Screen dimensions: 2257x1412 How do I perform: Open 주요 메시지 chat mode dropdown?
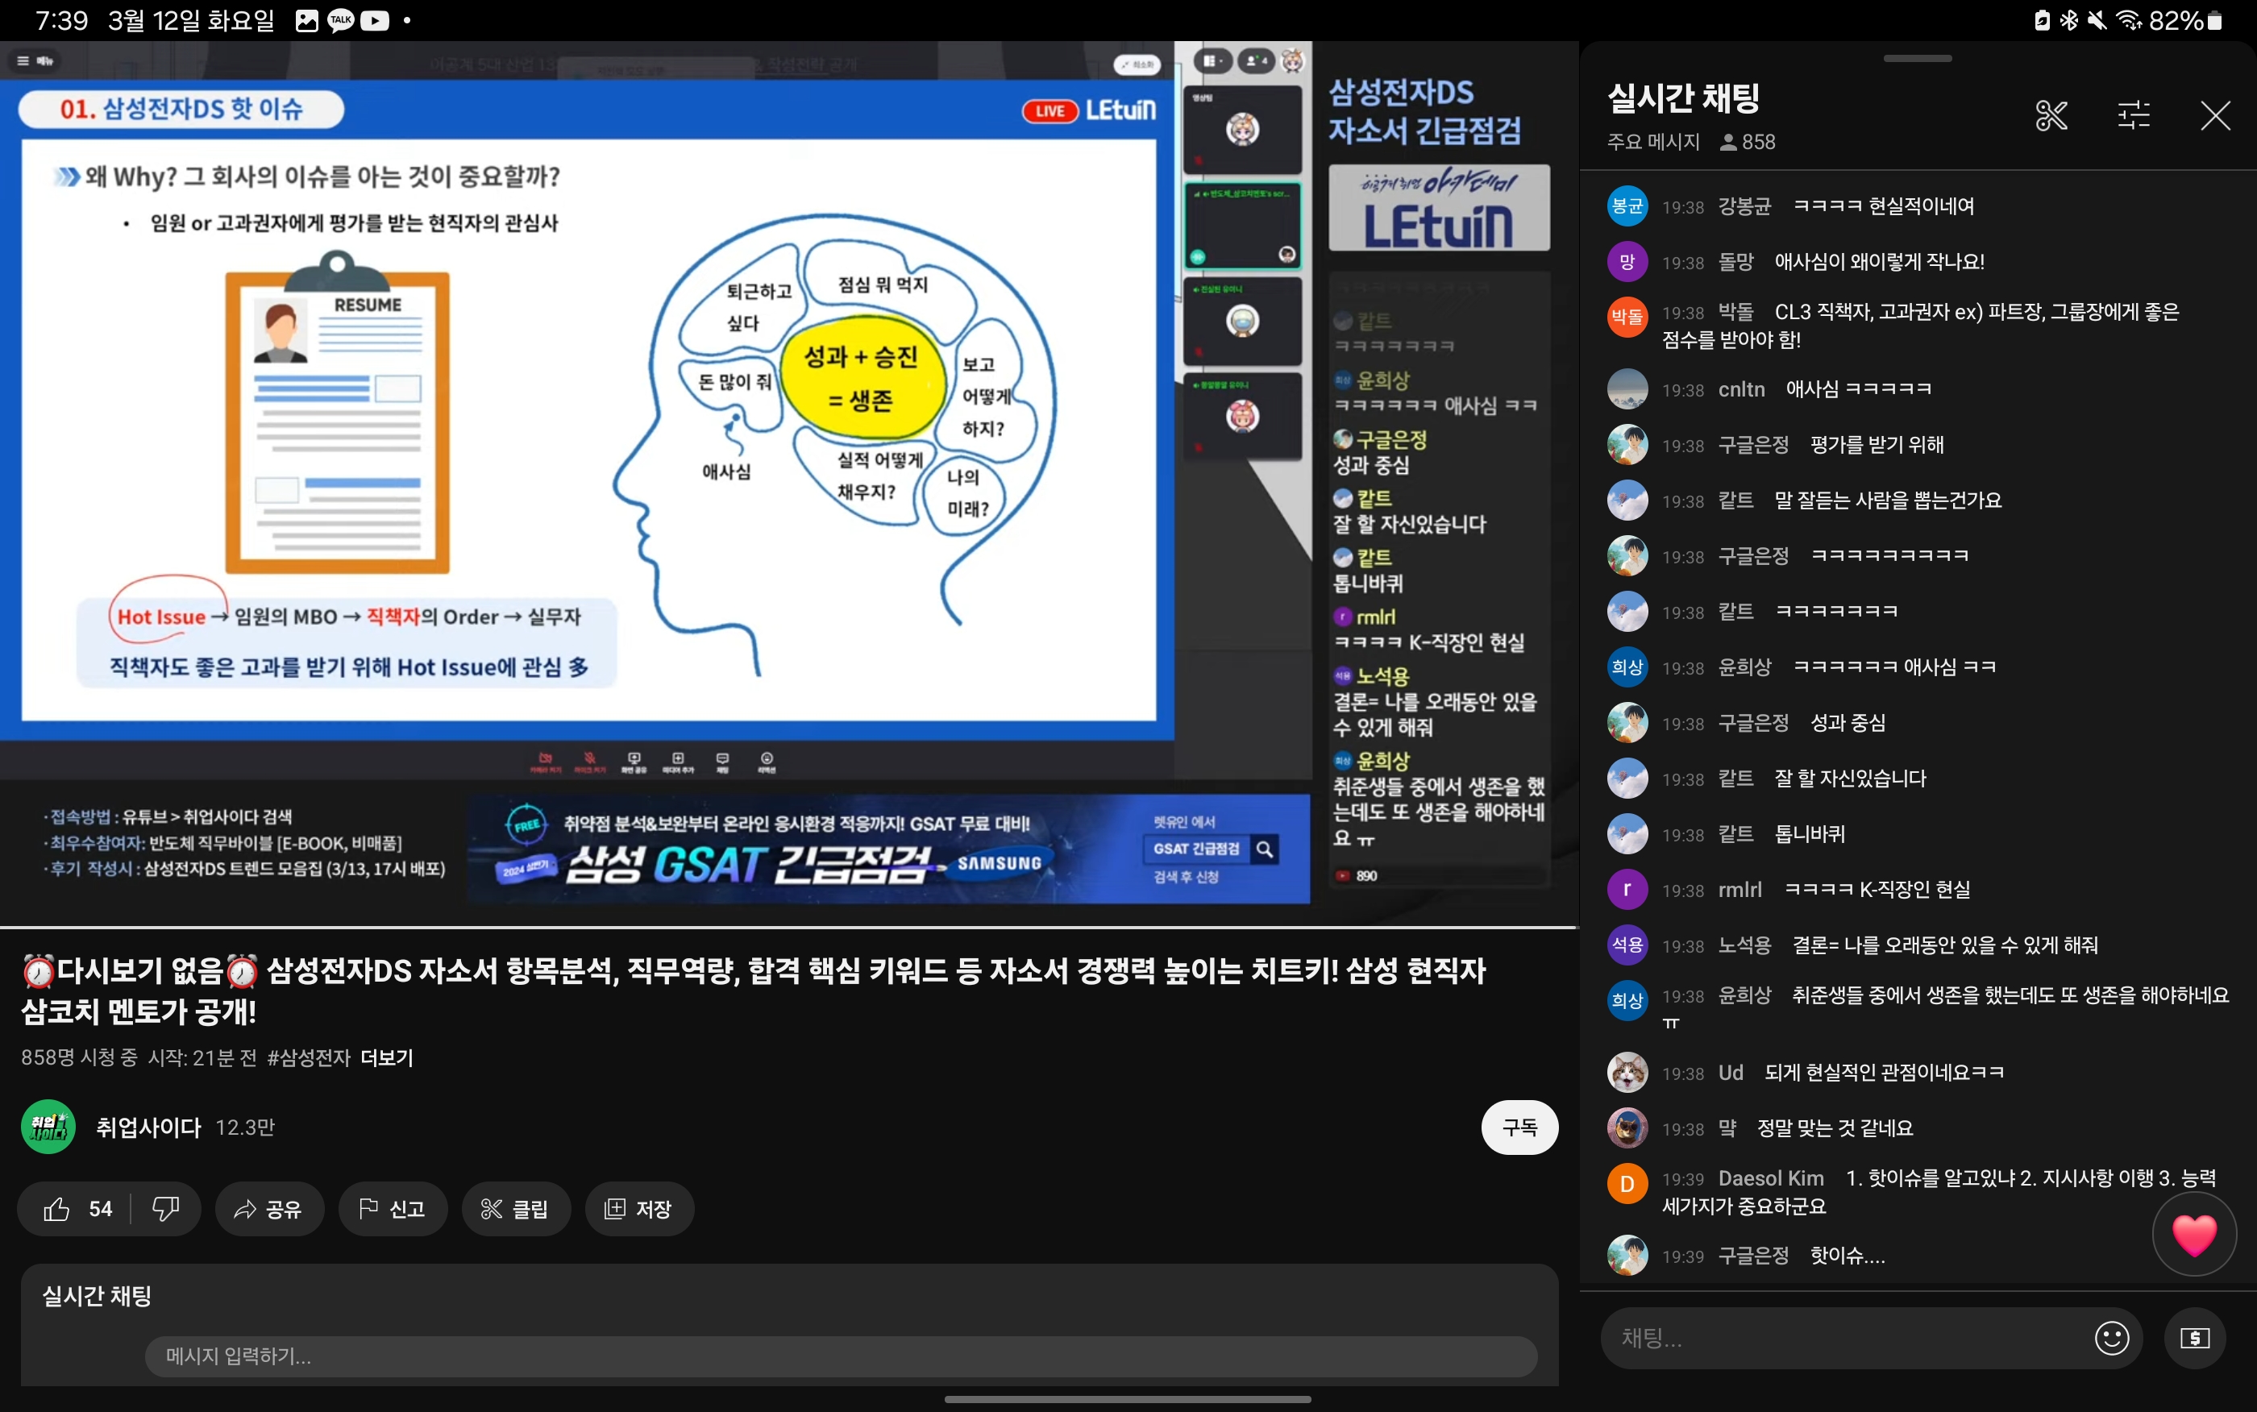point(1652,142)
